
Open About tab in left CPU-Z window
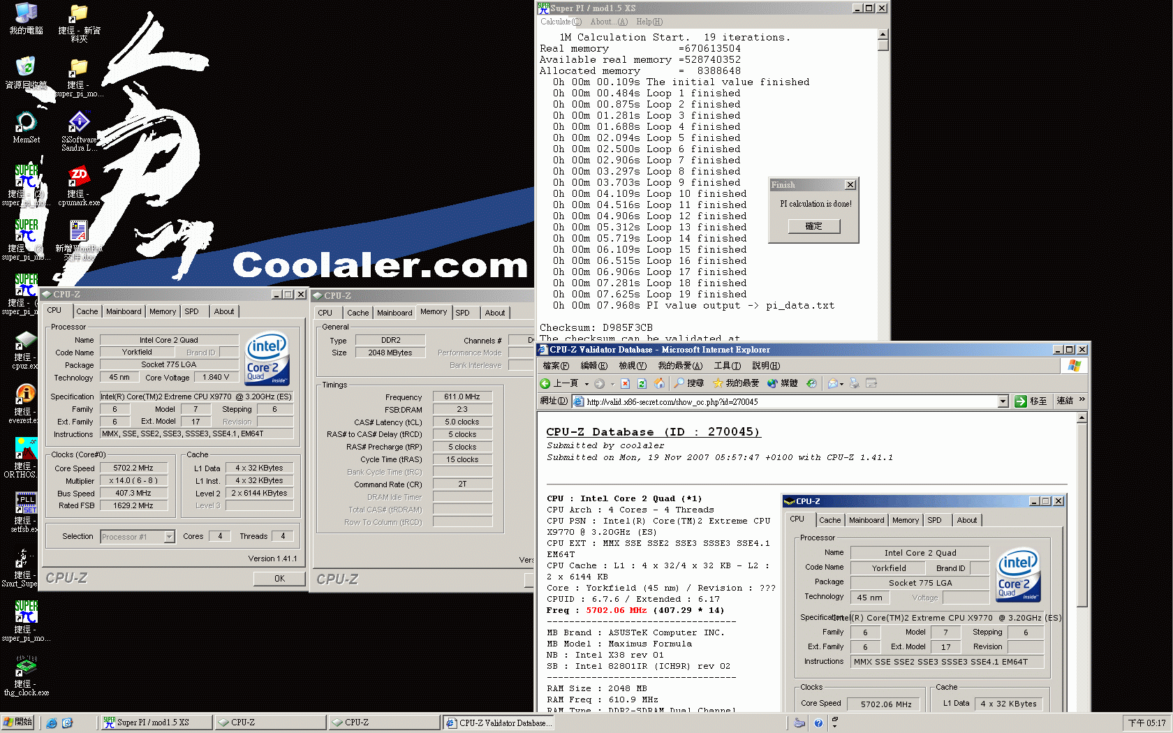tap(224, 311)
